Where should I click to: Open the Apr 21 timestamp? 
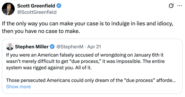coord(94,47)
